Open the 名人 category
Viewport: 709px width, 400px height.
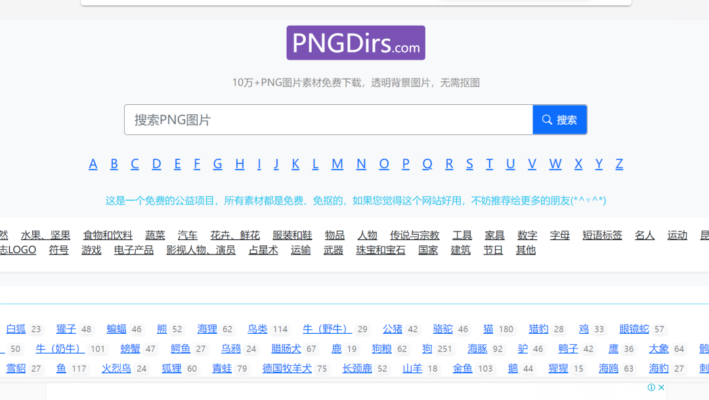645,235
